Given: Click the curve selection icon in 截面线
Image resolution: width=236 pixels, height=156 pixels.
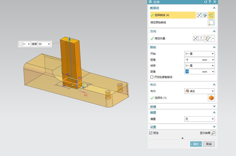Looking at the screenshot, I should (212, 15).
